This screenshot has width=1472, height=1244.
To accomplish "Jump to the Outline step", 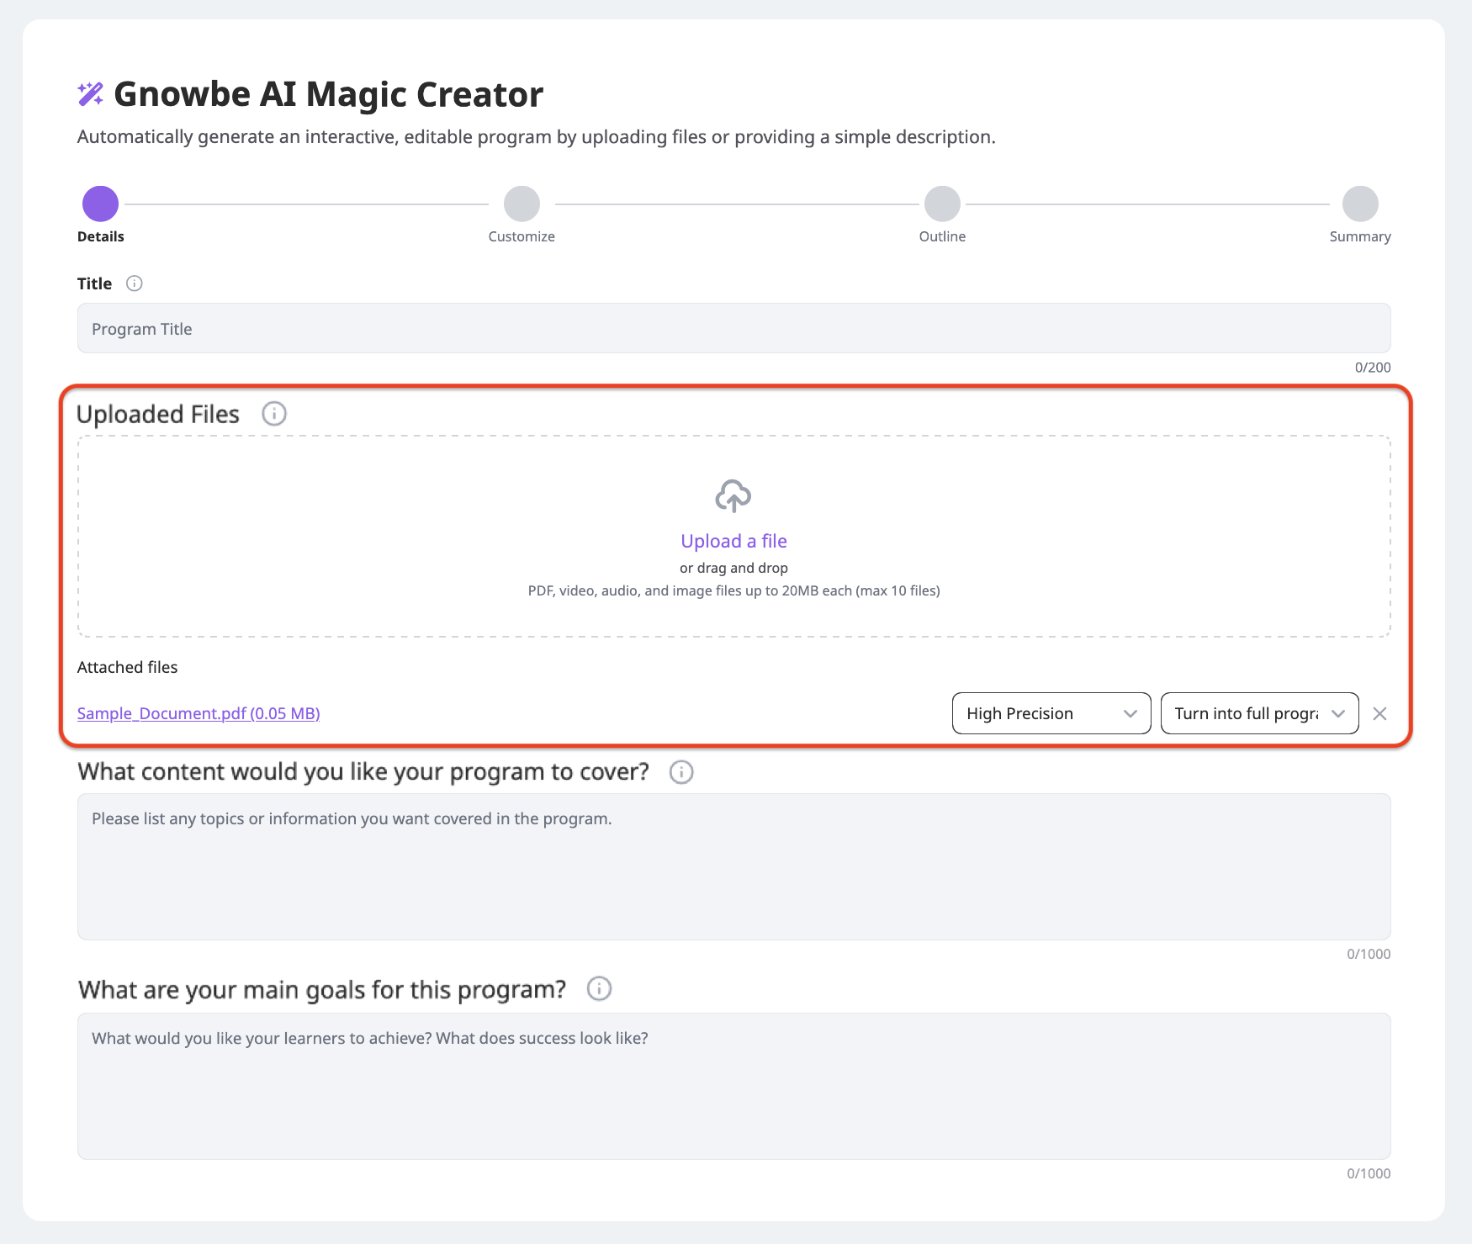I will tap(942, 204).
